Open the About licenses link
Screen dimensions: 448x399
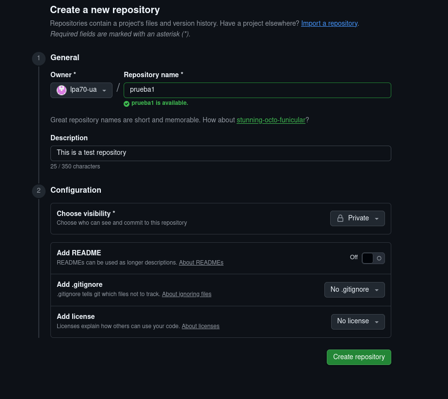coord(200,326)
